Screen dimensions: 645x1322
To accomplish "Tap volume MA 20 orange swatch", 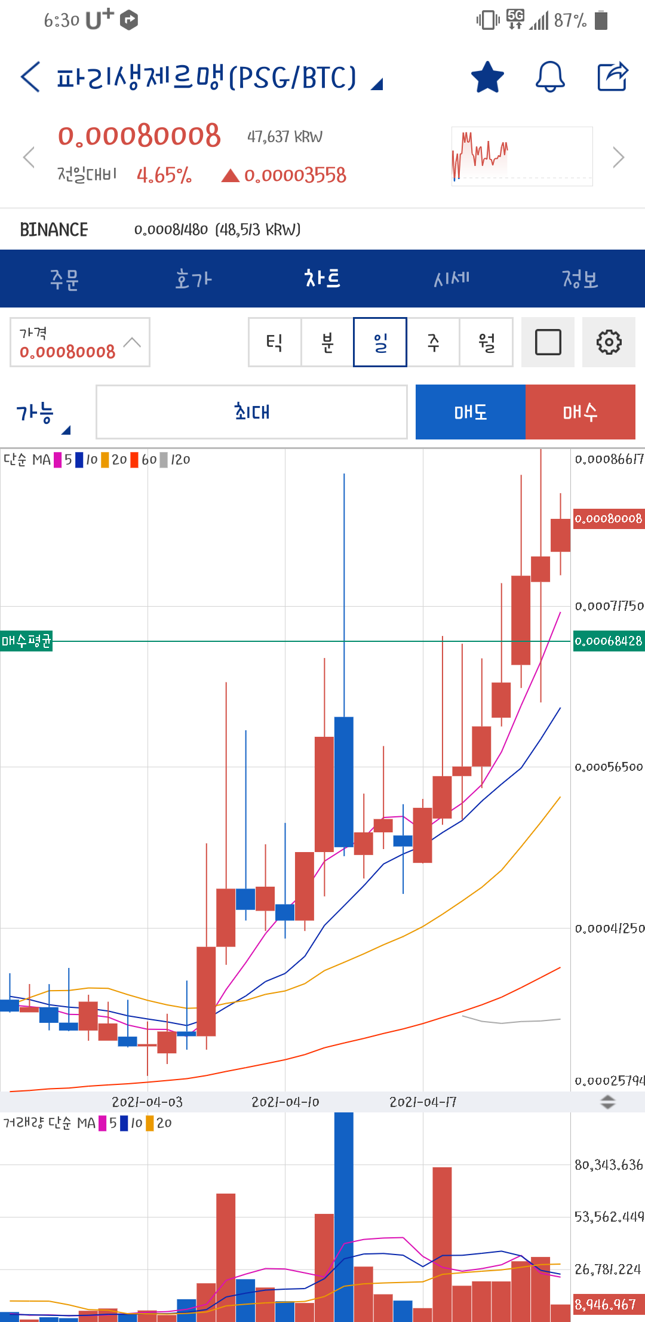I will [149, 1123].
